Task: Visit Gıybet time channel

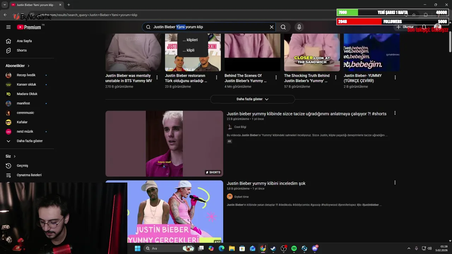Action: pos(241,197)
